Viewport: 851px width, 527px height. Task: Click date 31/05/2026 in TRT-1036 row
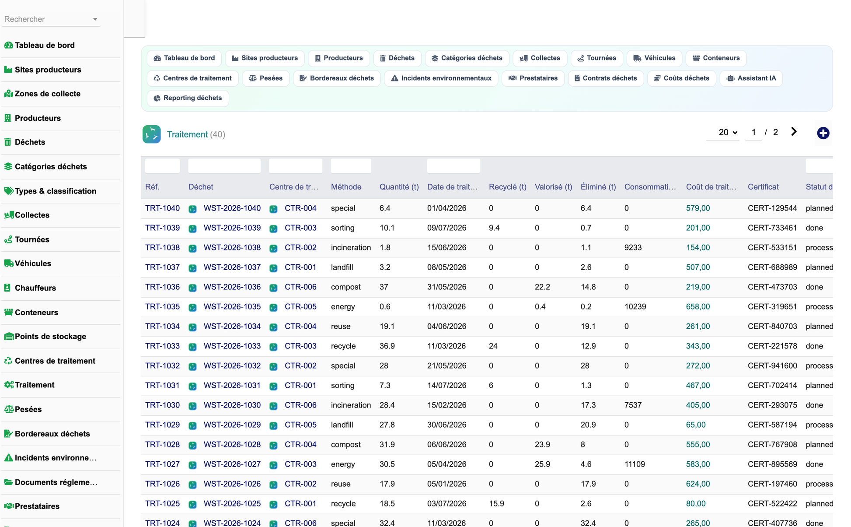pos(446,287)
